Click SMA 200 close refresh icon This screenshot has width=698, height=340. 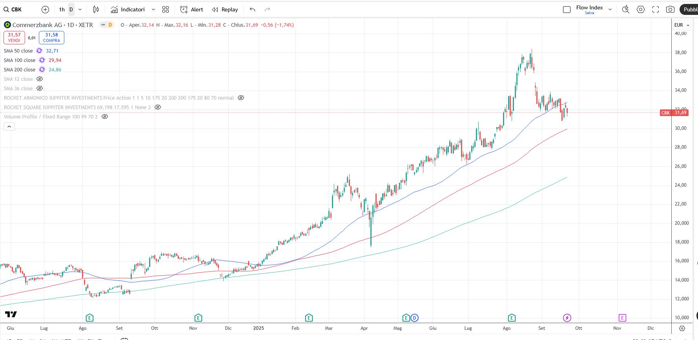[x=42, y=69]
